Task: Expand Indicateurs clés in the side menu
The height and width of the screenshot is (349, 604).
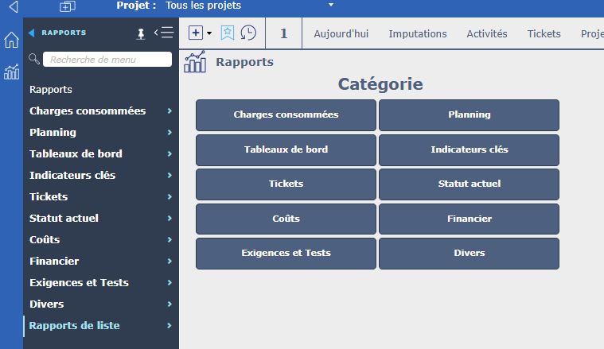Action: tap(100, 175)
